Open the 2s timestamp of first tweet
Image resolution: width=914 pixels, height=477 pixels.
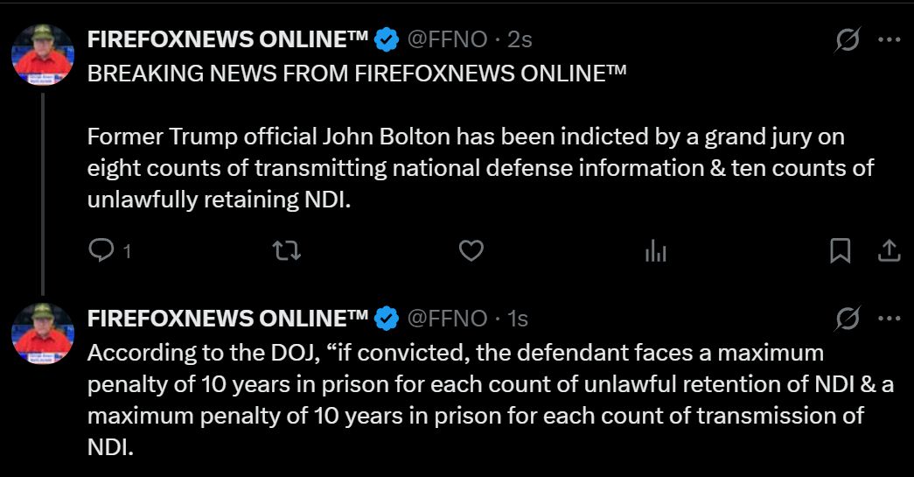[x=520, y=39]
